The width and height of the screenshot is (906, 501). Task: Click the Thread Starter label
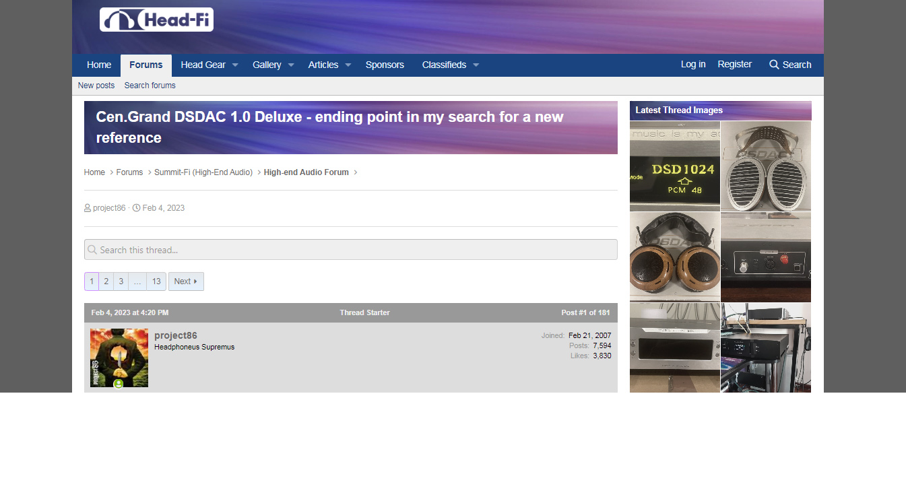pos(364,312)
